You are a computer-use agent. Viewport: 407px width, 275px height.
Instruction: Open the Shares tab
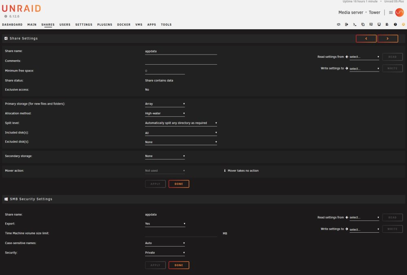[x=48, y=25]
